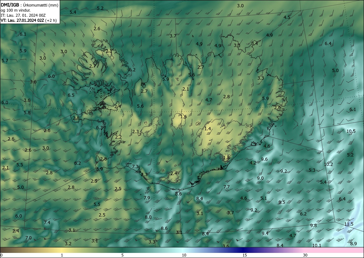Click the 15 label on the colorbar

tap(245, 255)
